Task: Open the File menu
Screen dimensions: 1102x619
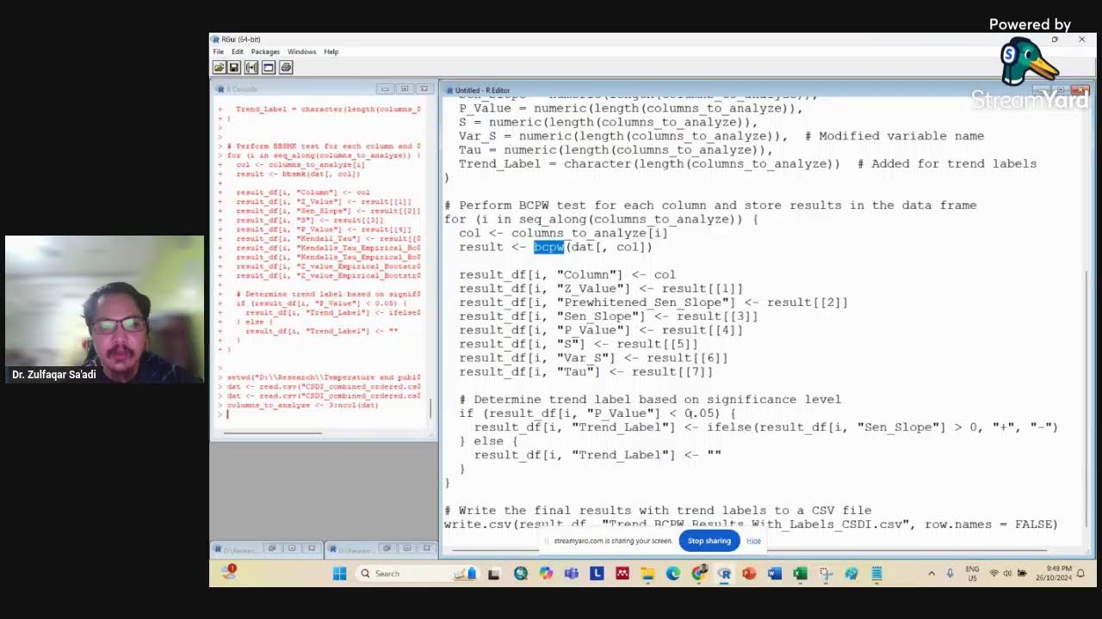Action: click(219, 52)
